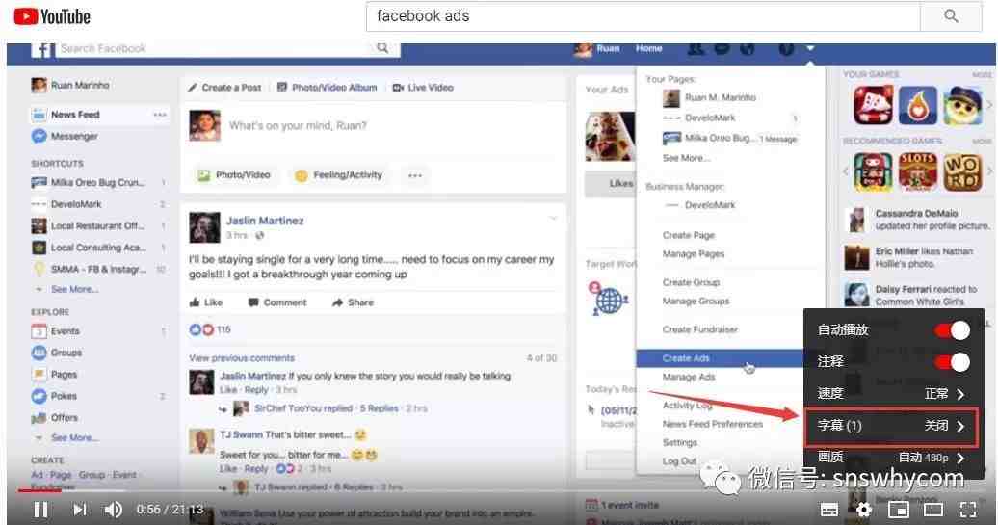The height and width of the screenshot is (525, 998).
Task: Open News Feed in left sidebar
Action: (x=75, y=115)
